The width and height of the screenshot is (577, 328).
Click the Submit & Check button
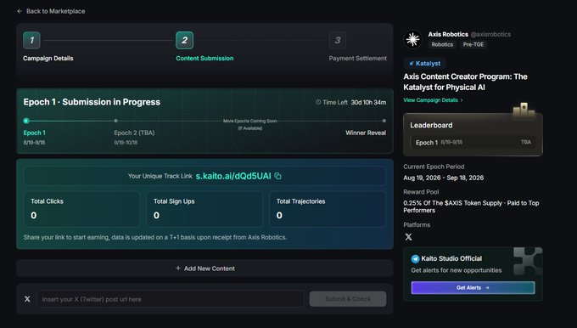[348, 299]
